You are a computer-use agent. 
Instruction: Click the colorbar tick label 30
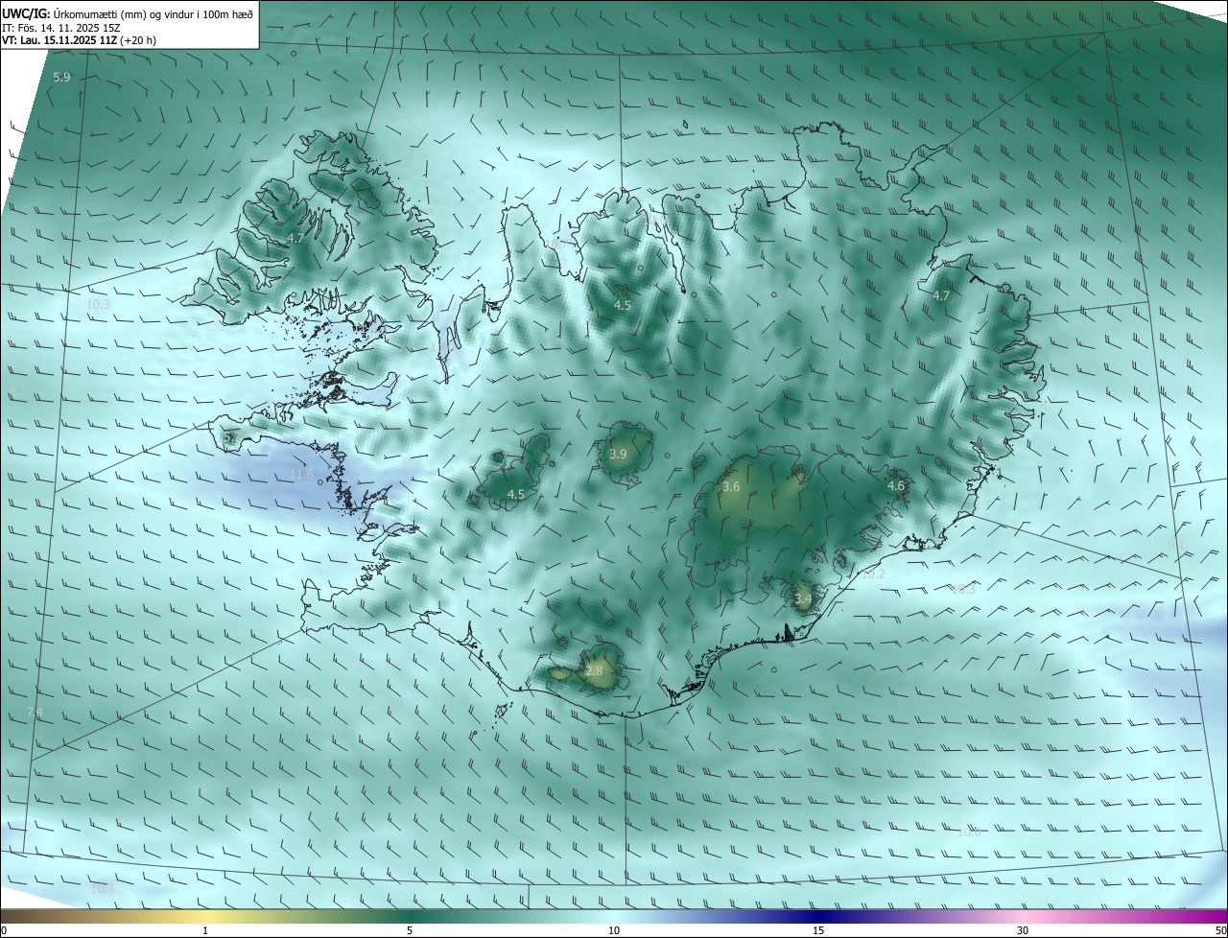pos(1023,930)
